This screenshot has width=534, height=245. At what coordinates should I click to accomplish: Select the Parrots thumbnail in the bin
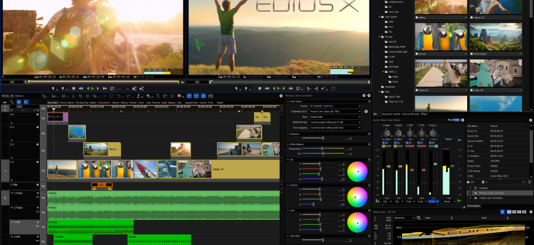tap(441, 37)
